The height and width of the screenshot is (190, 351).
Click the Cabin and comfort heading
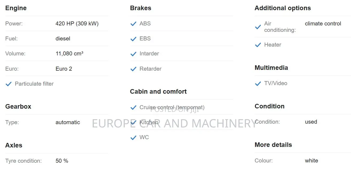click(x=158, y=92)
